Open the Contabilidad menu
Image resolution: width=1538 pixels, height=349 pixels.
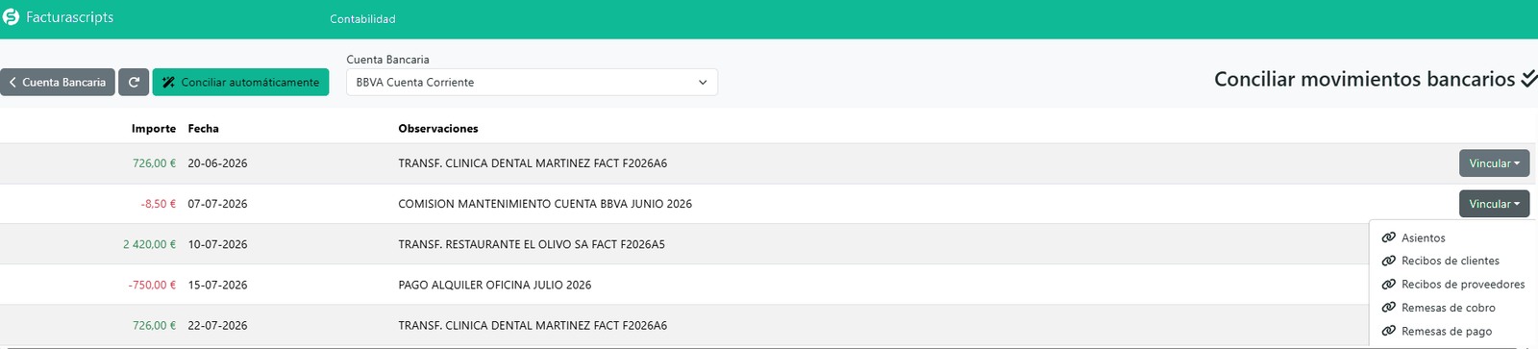point(362,19)
